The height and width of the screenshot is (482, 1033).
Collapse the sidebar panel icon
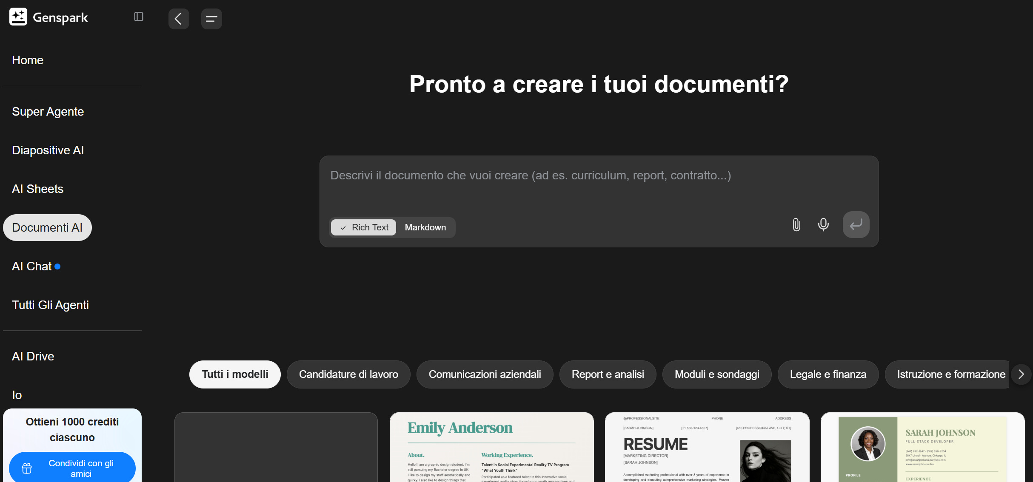(x=139, y=17)
